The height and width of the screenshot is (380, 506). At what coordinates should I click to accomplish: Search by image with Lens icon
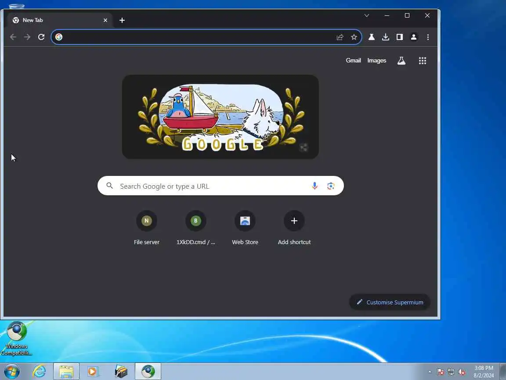(331, 186)
